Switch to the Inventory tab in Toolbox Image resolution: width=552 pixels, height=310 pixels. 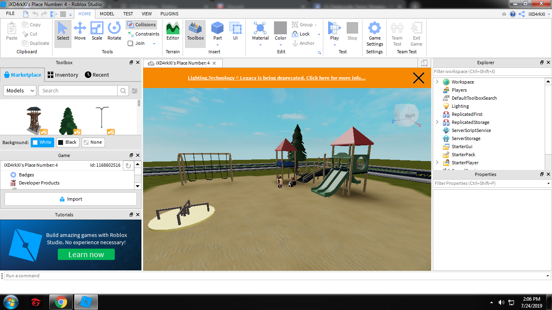(63, 75)
